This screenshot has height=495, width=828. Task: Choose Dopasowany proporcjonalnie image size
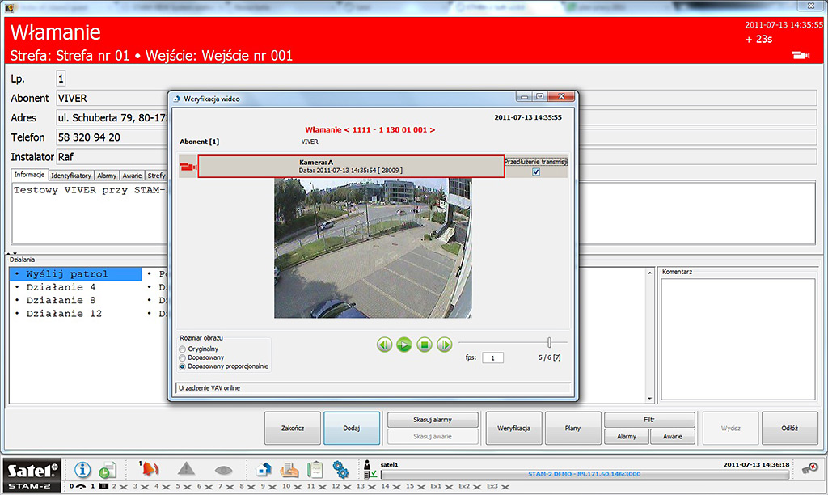click(183, 366)
